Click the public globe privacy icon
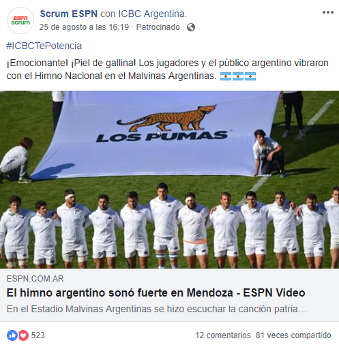Viewport: 339px width, 347px height. pyautogui.click(x=191, y=27)
